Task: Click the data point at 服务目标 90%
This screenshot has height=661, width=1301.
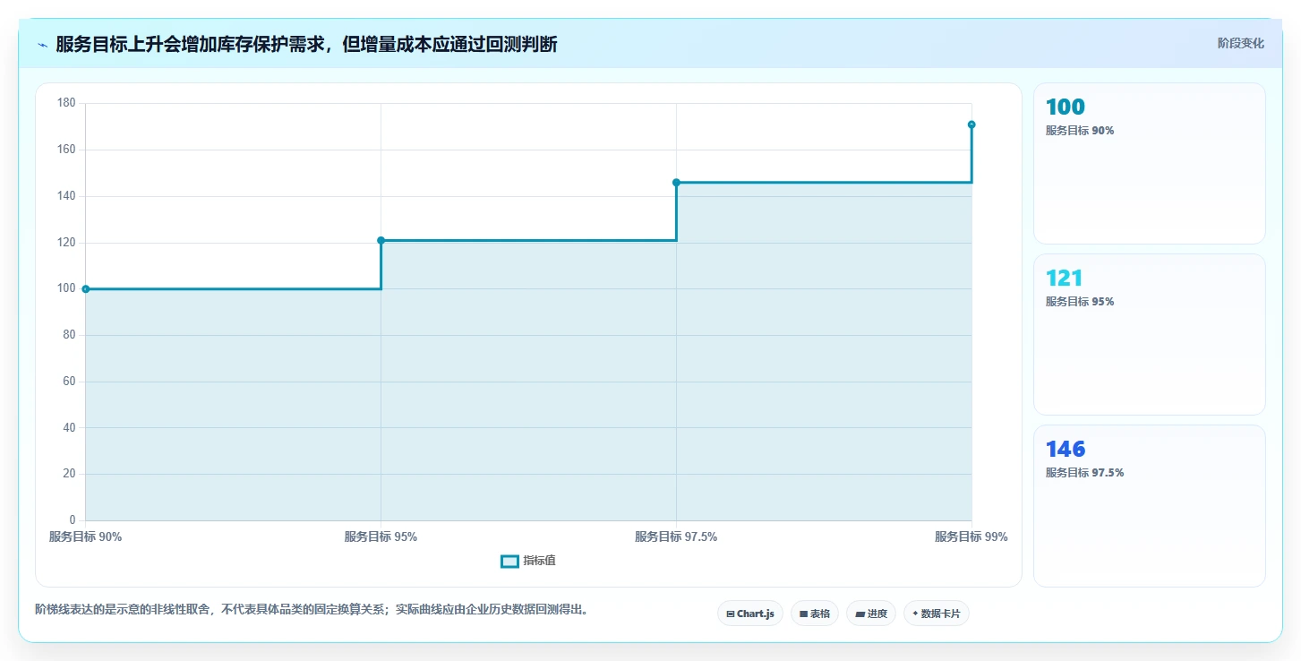Action: (86, 289)
